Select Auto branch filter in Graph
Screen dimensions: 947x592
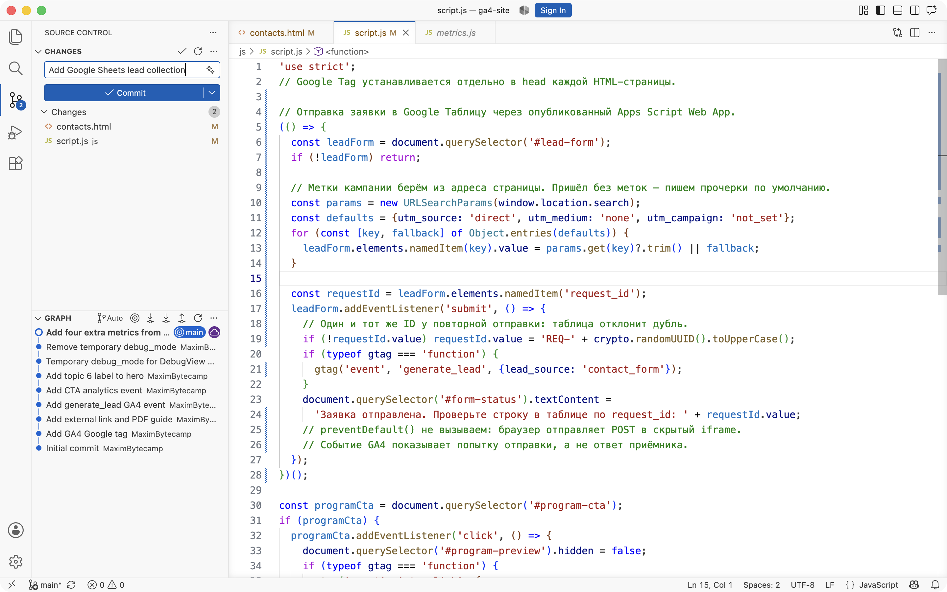pos(110,318)
